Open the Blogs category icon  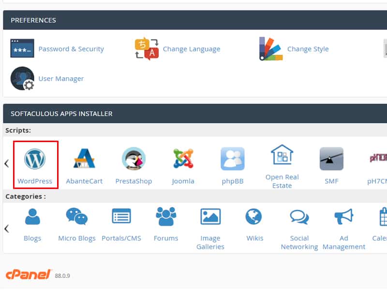pos(32,217)
